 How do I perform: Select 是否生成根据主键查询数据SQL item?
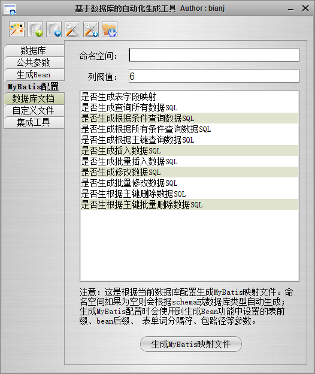point(189,140)
